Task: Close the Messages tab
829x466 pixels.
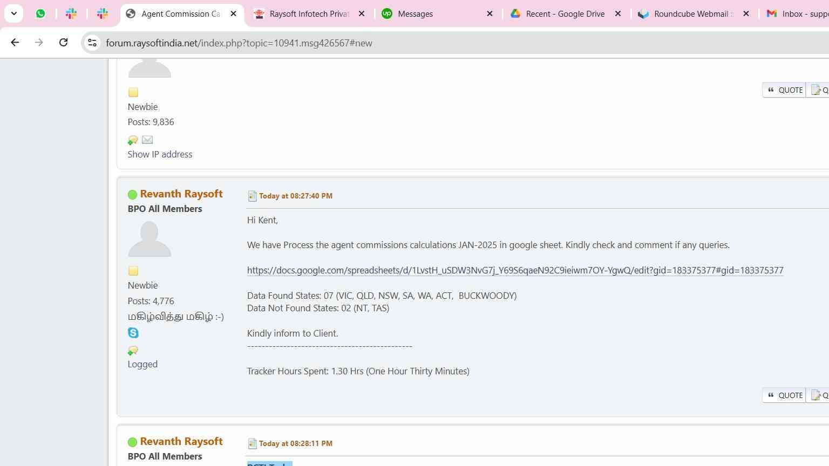Action: tap(490, 13)
